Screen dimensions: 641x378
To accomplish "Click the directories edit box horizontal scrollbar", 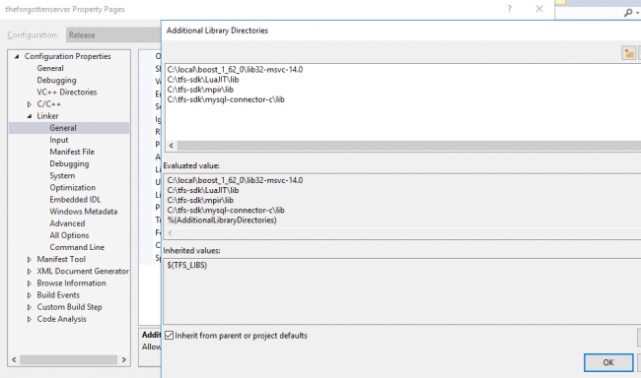I will pos(409,146).
